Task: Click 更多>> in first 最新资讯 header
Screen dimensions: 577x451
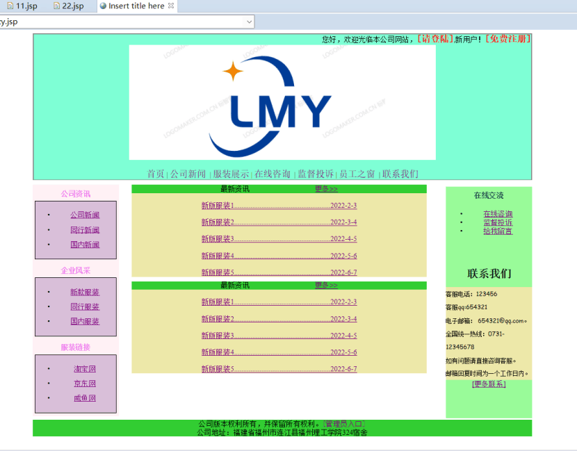Action: click(x=326, y=189)
